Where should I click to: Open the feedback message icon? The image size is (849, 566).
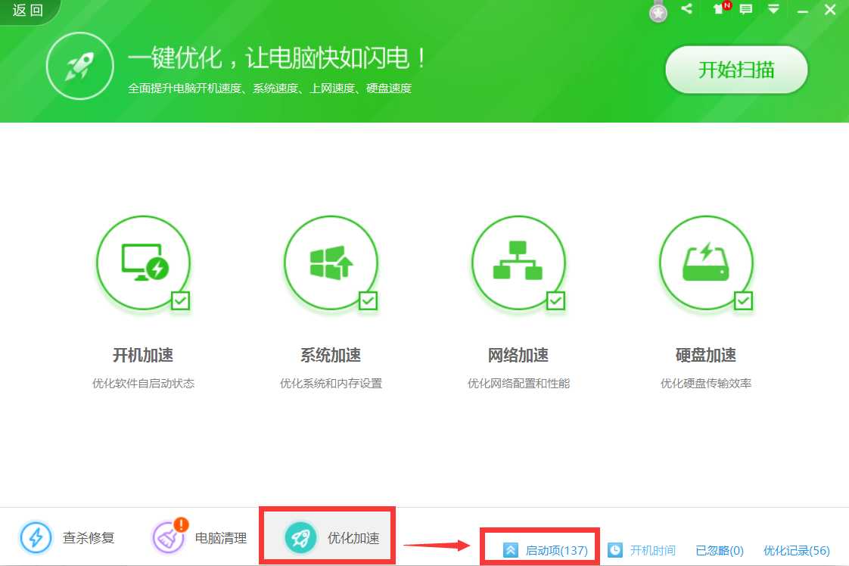coord(746,9)
